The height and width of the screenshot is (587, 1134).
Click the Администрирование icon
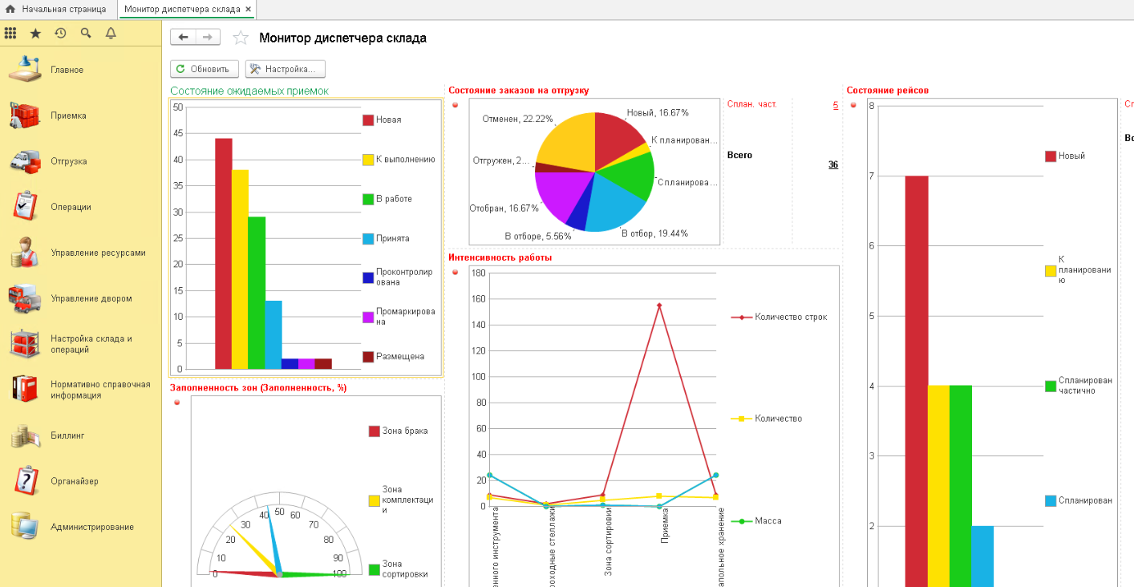point(25,527)
